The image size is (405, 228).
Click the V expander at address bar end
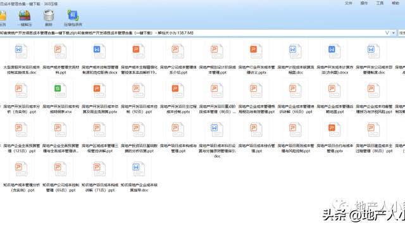387,33
